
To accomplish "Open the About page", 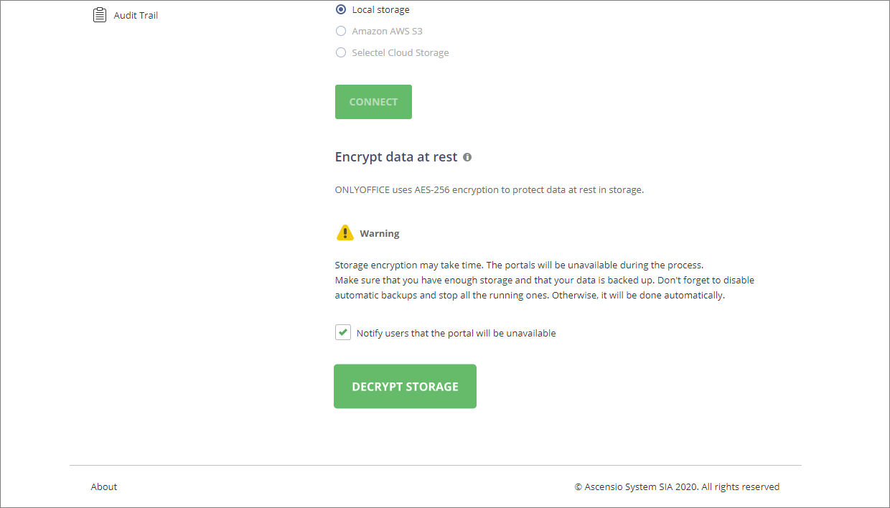I will pos(103,486).
